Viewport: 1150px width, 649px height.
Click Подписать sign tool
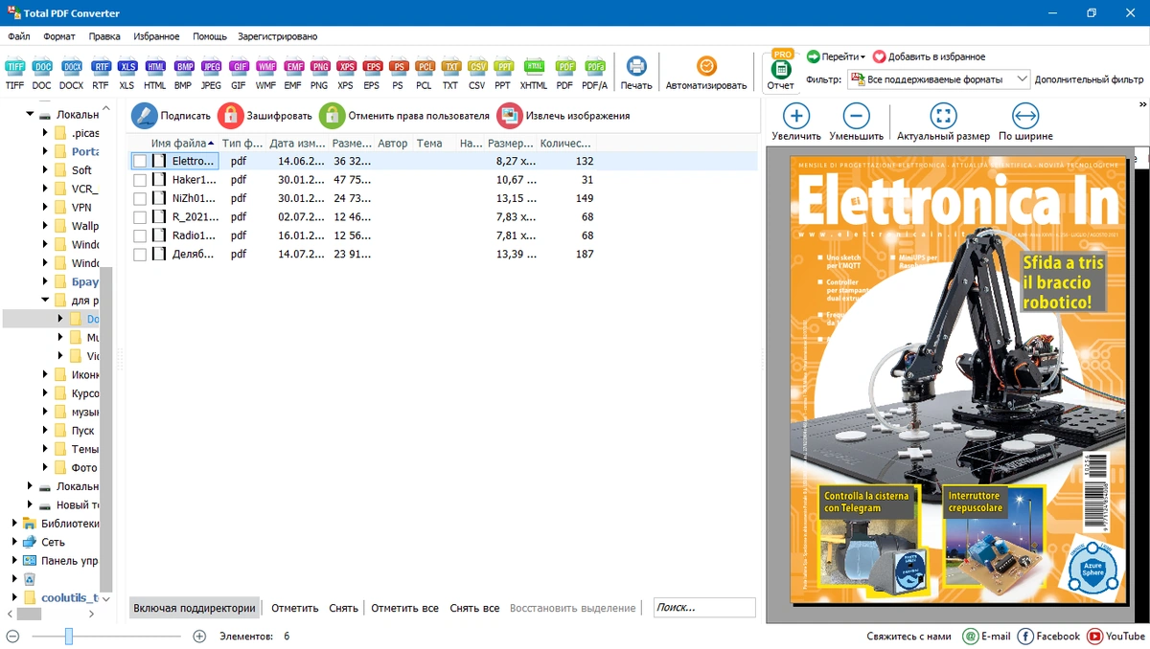[x=171, y=116]
